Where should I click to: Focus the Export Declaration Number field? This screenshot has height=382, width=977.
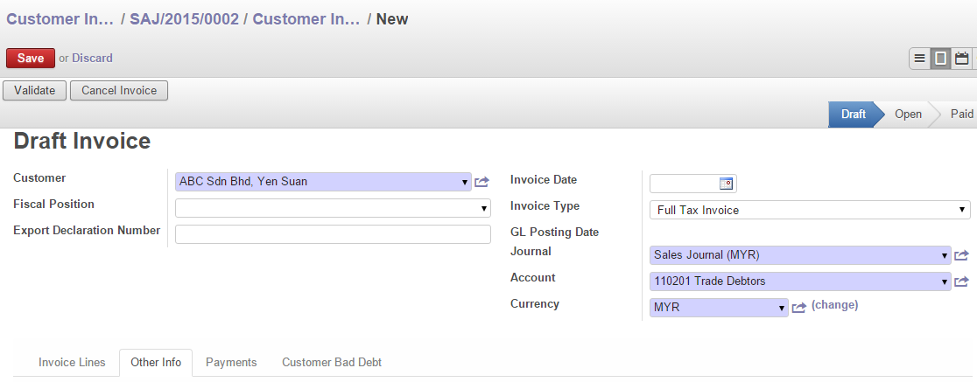point(333,234)
